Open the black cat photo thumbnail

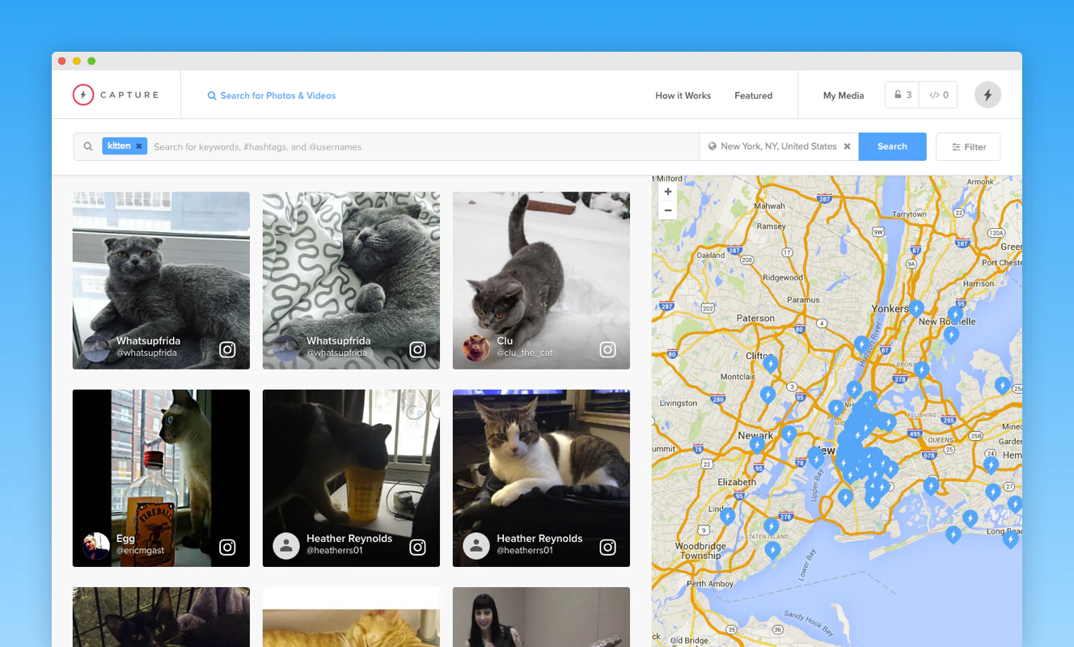pyautogui.click(x=161, y=617)
